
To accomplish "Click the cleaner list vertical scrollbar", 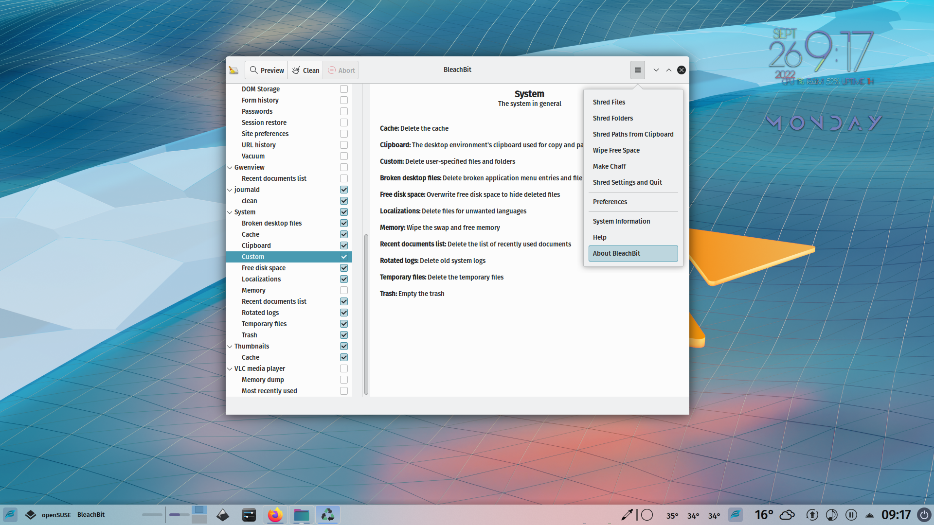I will coord(366,315).
